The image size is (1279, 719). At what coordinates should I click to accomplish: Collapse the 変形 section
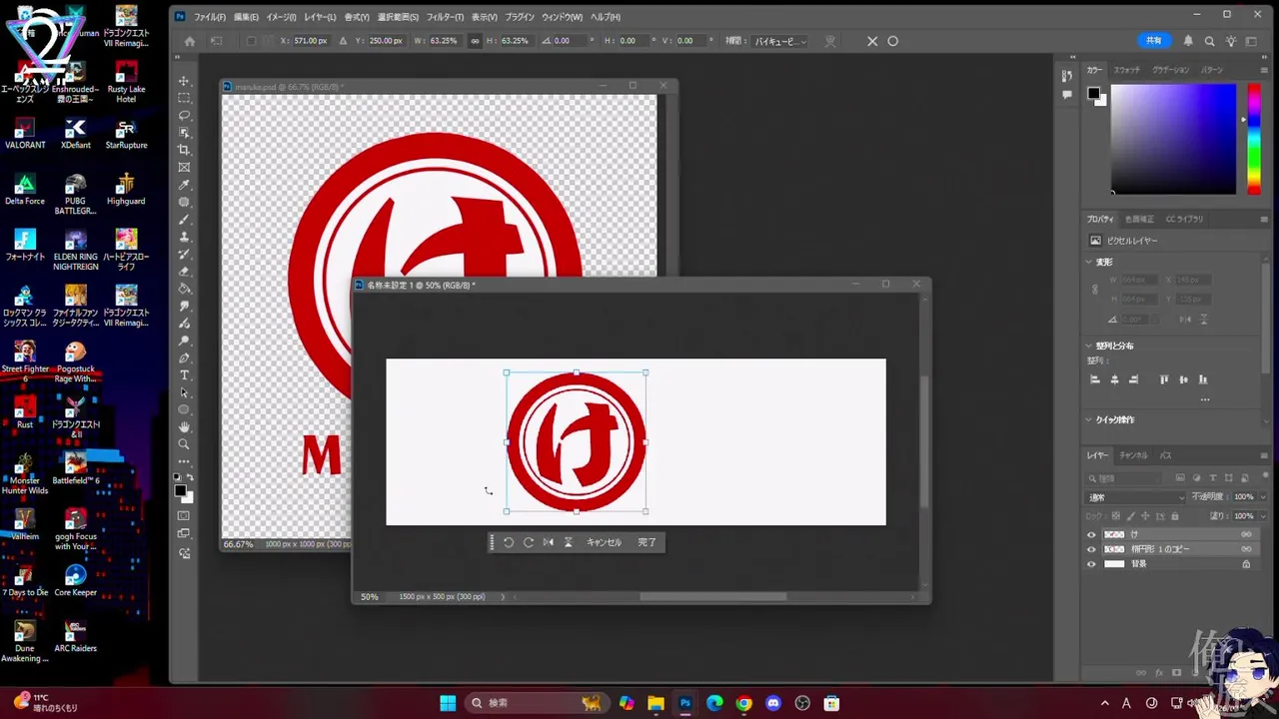pyautogui.click(x=1089, y=262)
